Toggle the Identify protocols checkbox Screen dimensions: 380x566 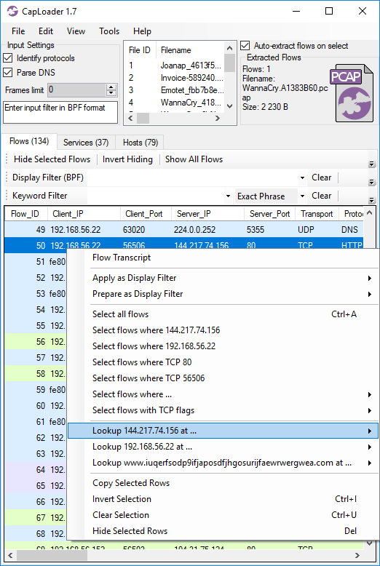pos(8,58)
